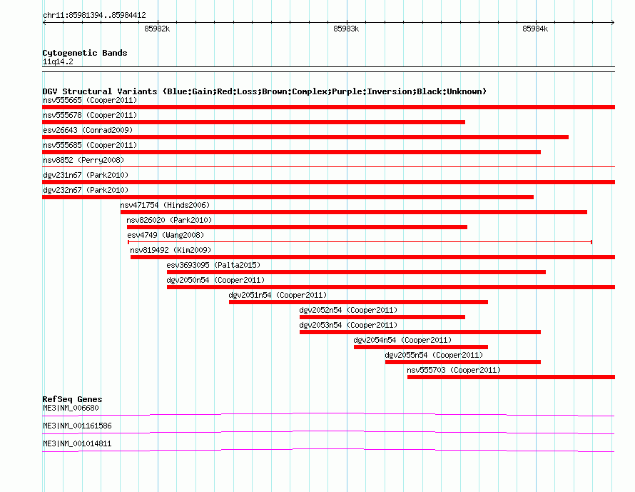Viewport: 635px width, 492px height.
Task: Click the 85984k ruler tick label
Action: point(535,29)
